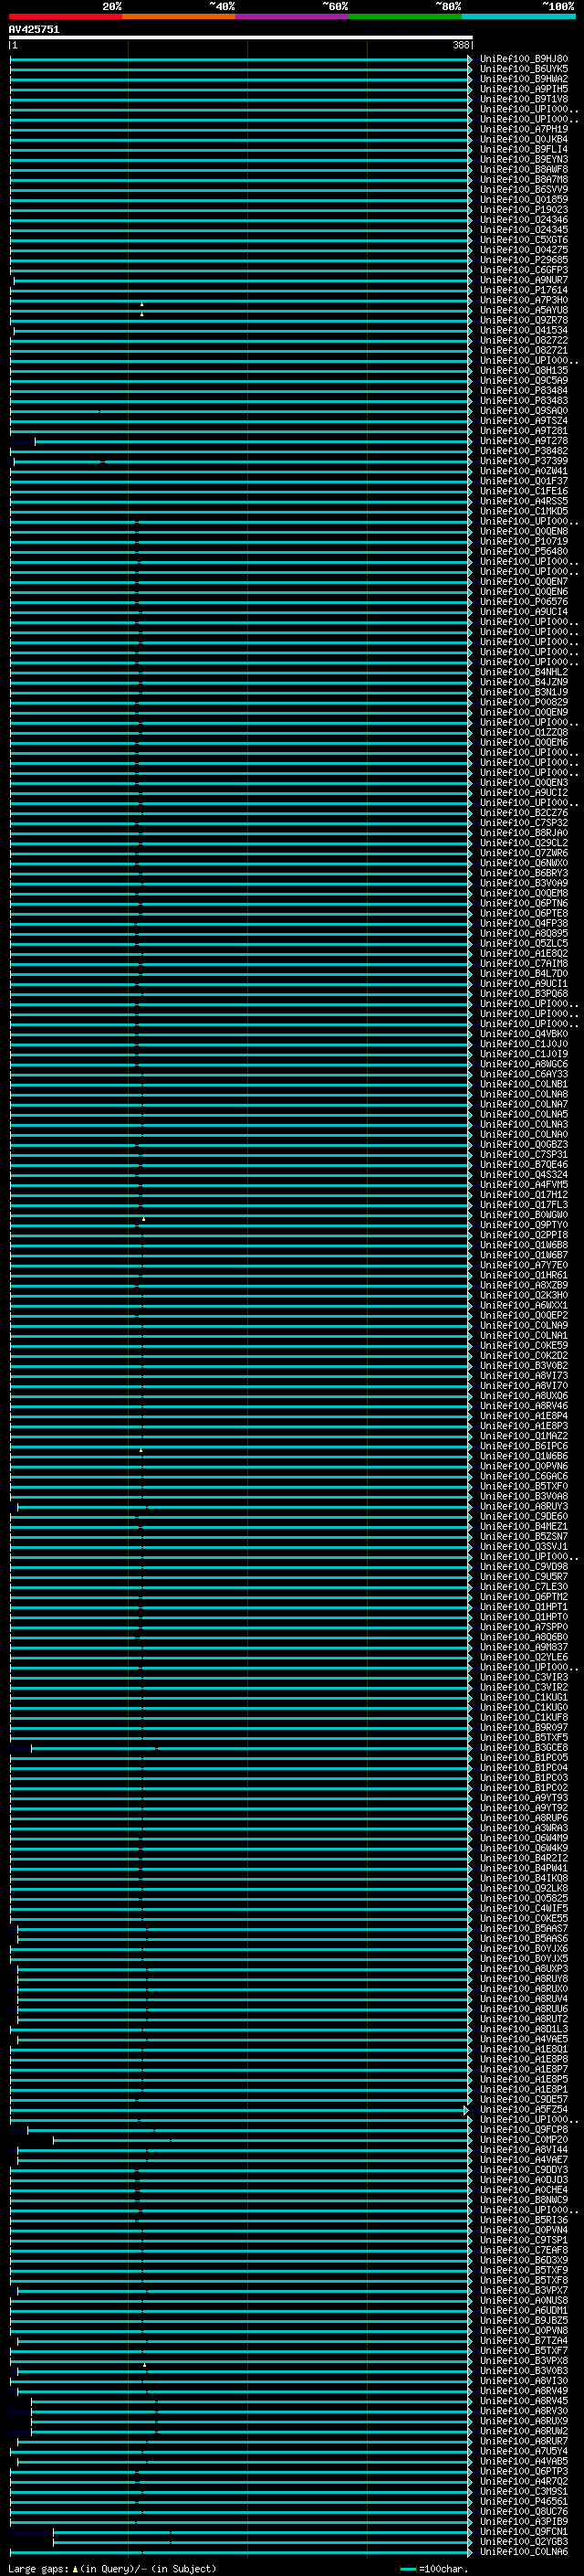
Task: Select the UniRef100_Q9C5A9 label
Action: click(524, 380)
